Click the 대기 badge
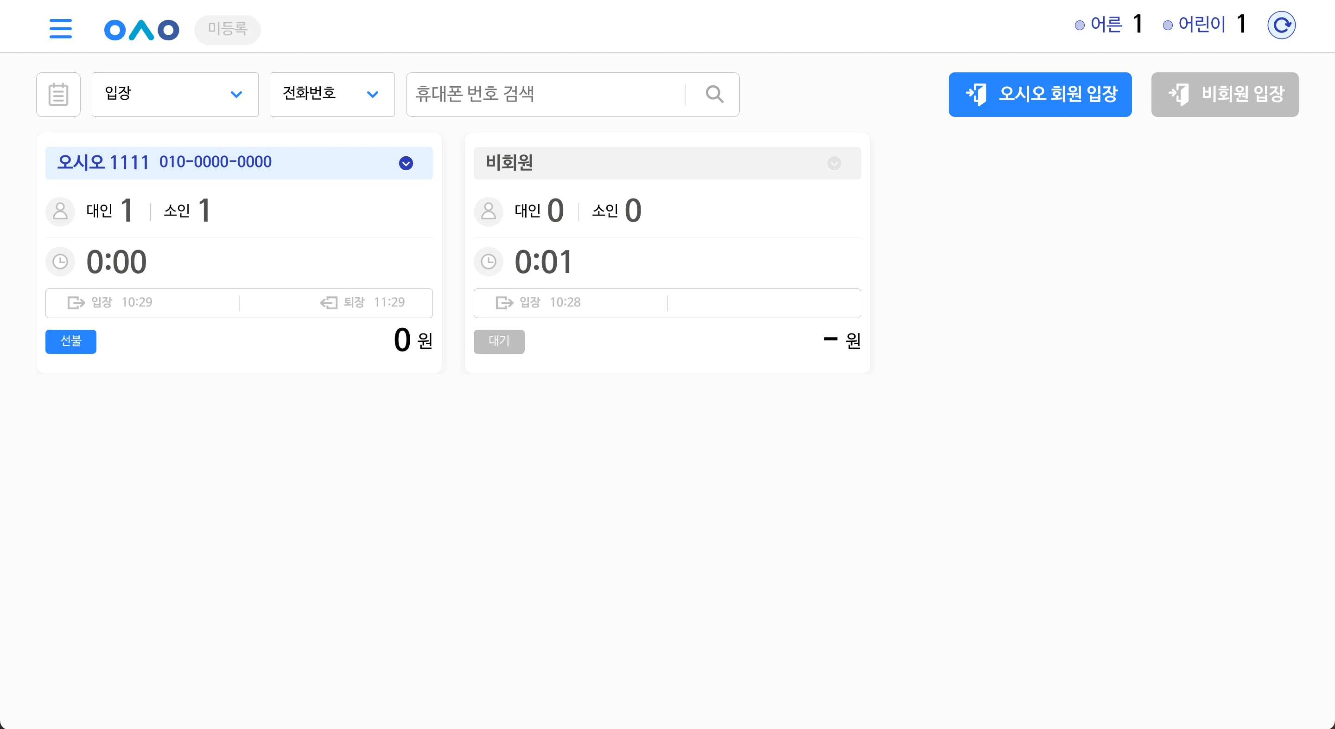Viewport: 1335px width, 729px height. tap(499, 341)
